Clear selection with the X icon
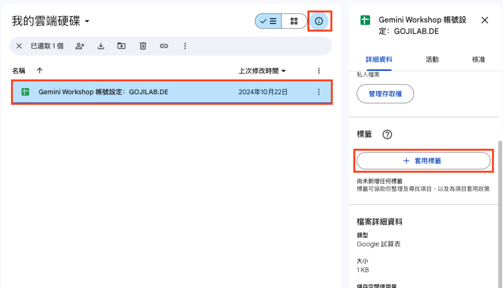Viewport: 503px width, 288px height. tap(19, 46)
